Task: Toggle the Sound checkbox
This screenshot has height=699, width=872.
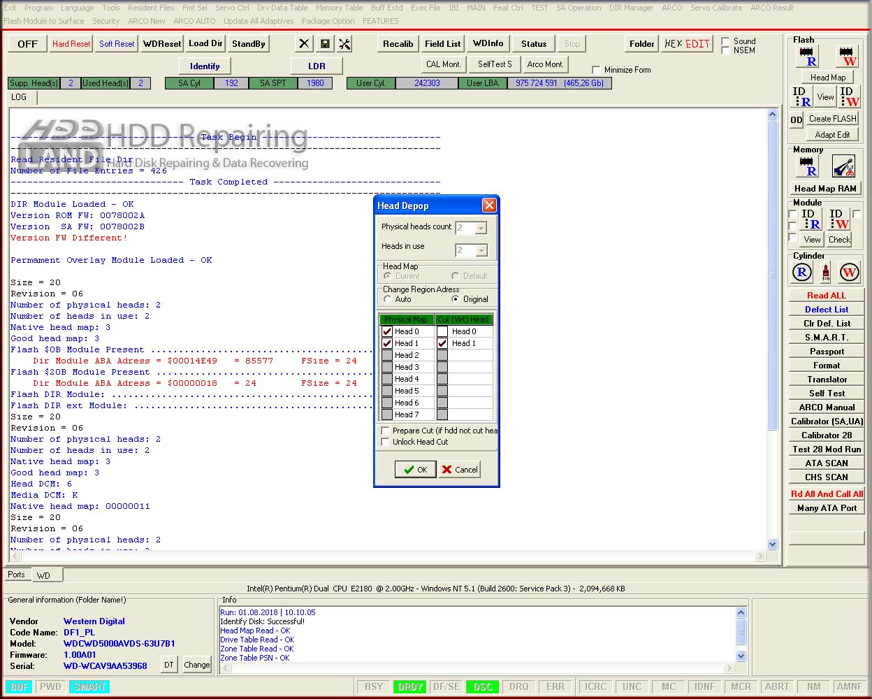Action: pyautogui.click(x=725, y=41)
